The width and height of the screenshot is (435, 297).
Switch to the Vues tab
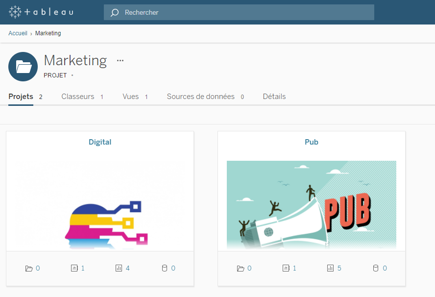pyautogui.click(x=131, y=97)
